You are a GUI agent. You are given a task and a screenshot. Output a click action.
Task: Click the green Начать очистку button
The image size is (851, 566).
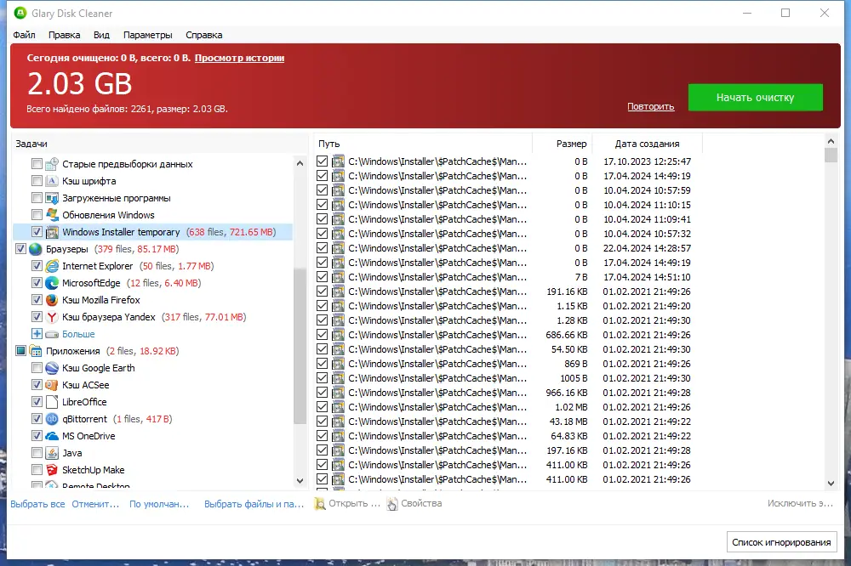coord(756,98)
